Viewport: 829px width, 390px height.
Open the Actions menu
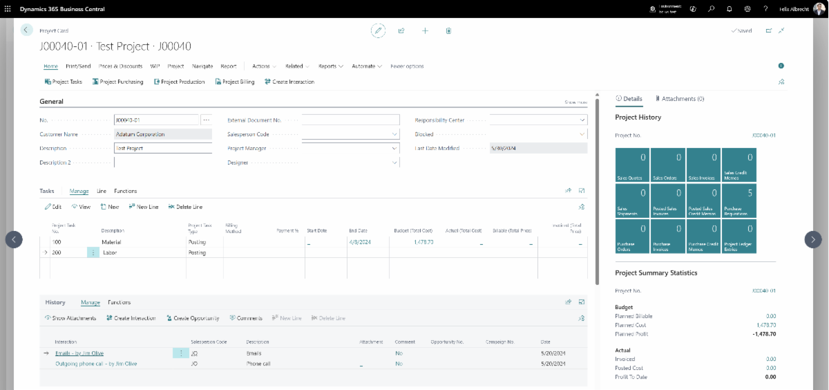coord(264,66)
